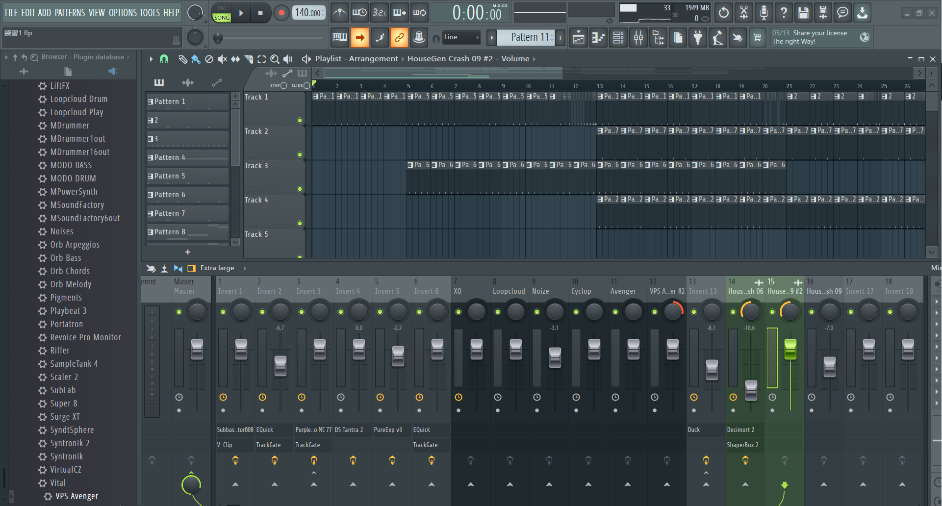The image size is (942, 506).
Task: Open the Extra large mixer layout dropdown
Action: tap(217, 268)
